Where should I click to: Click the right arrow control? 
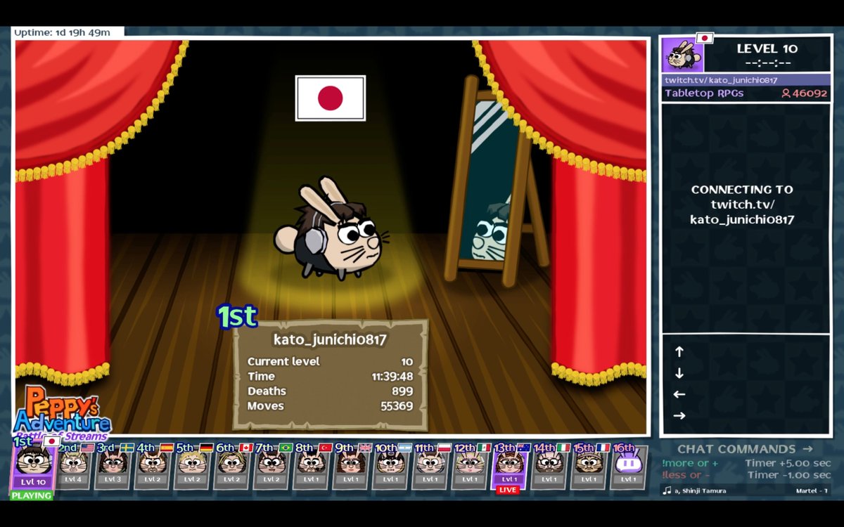point(679,415)
